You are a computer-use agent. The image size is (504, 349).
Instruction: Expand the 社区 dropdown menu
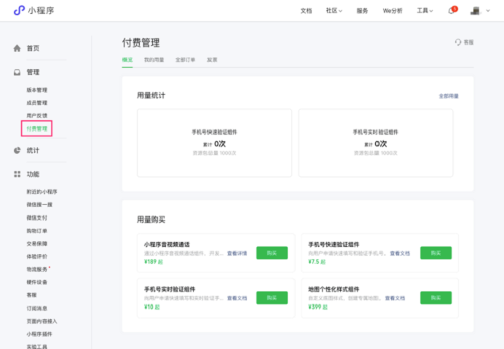tap(334, 11)
